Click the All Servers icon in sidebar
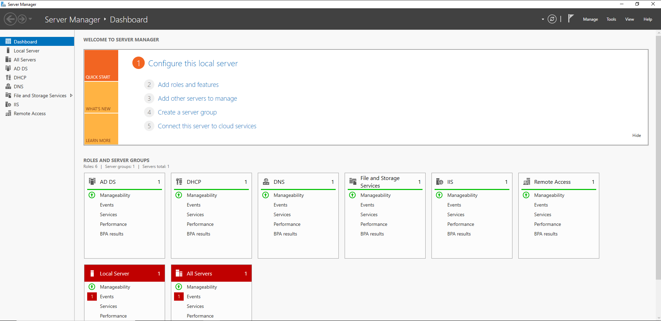Viewport: 661px width, 321px height. [8, 59]
